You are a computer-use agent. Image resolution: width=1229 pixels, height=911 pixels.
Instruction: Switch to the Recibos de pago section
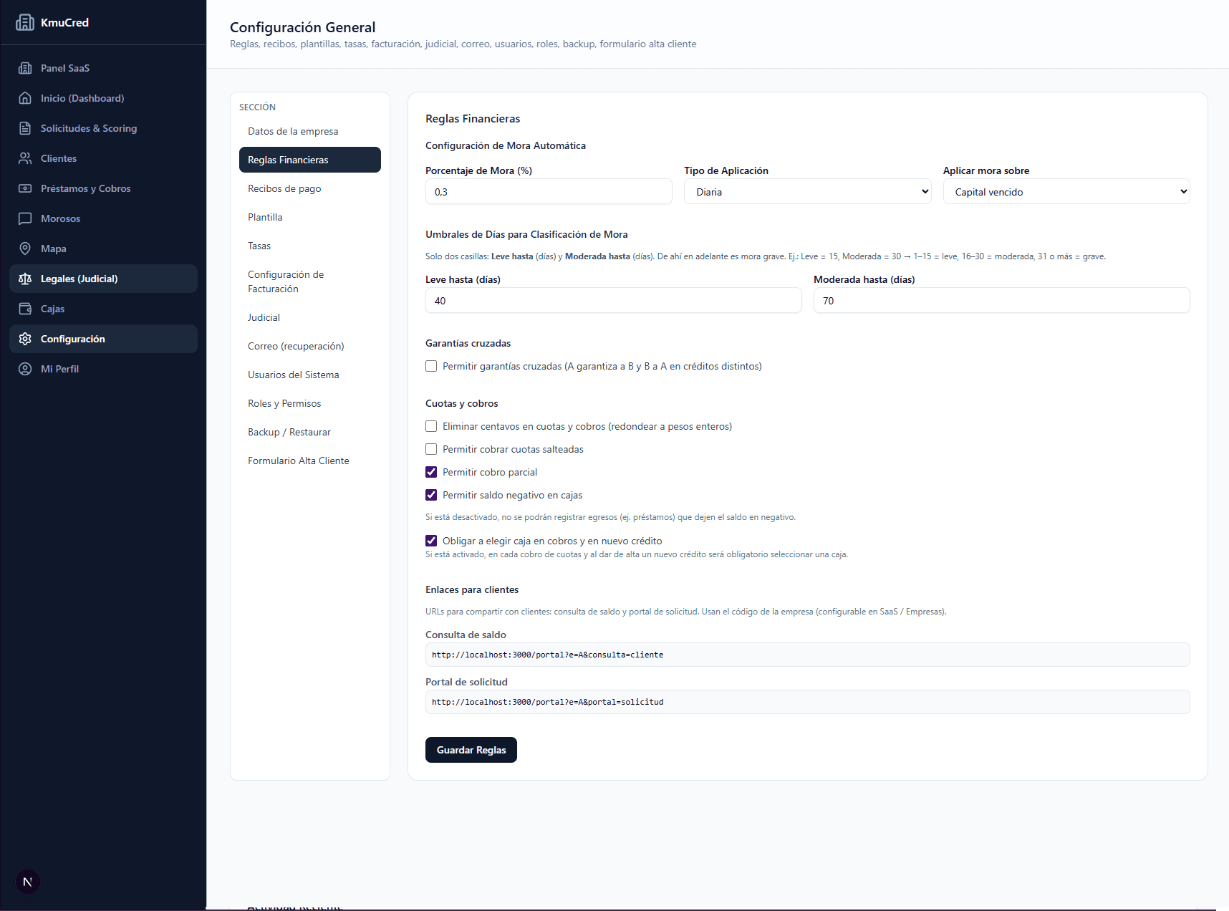point(284,188)
